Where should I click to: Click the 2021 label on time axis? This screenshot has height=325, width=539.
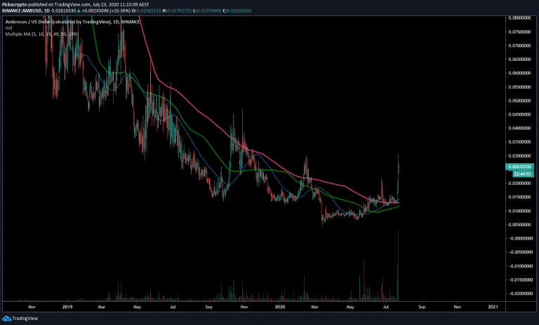[492, 307]
